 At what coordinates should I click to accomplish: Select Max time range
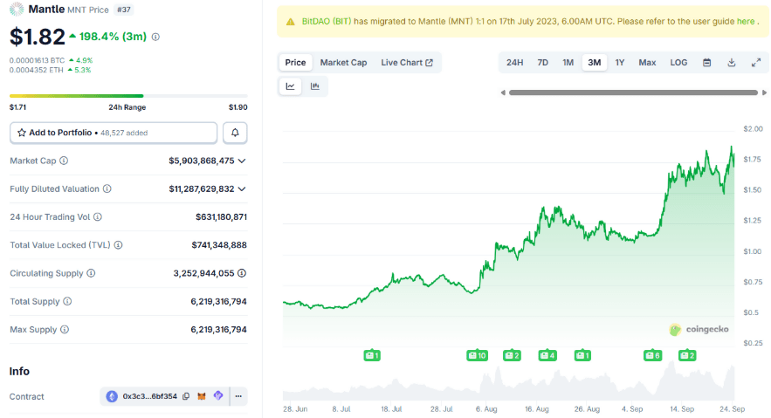click(x=647, y=62)
